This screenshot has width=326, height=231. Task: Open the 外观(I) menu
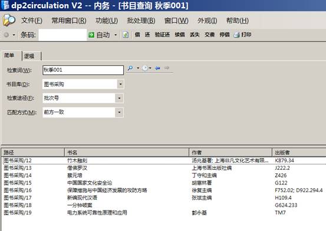pyautogui.click(x=208, y=21)
